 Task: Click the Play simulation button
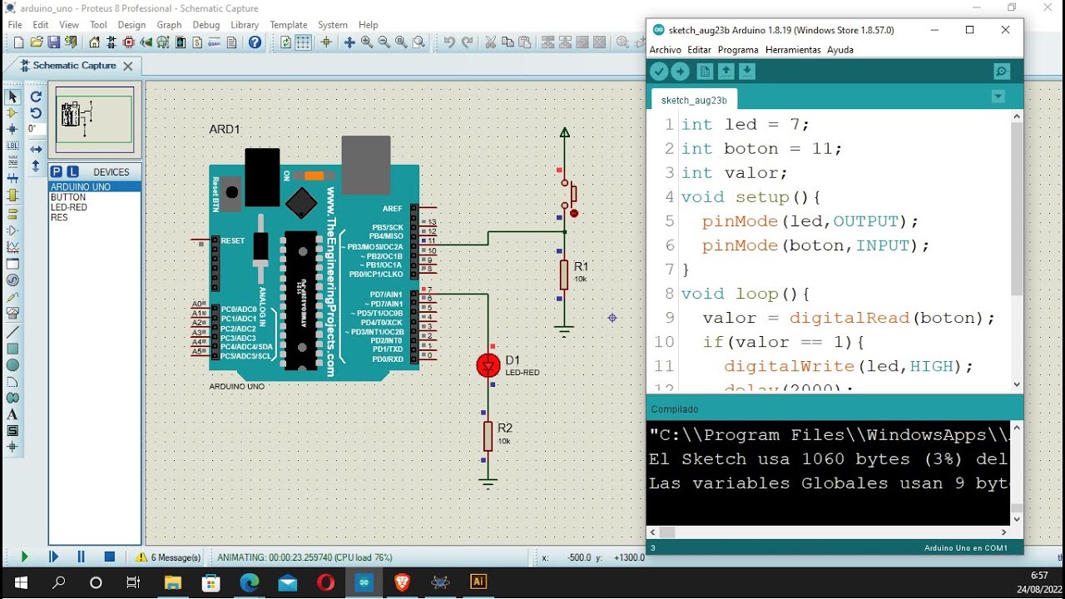point(24,557)
